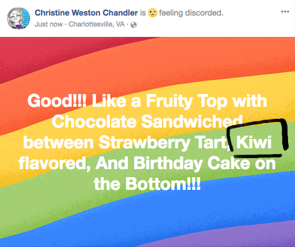Click the "feeling discorded" status text

click(x=191, y=13)
